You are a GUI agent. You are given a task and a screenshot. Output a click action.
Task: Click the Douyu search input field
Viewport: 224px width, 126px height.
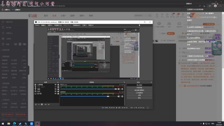(x=141, y=16)
